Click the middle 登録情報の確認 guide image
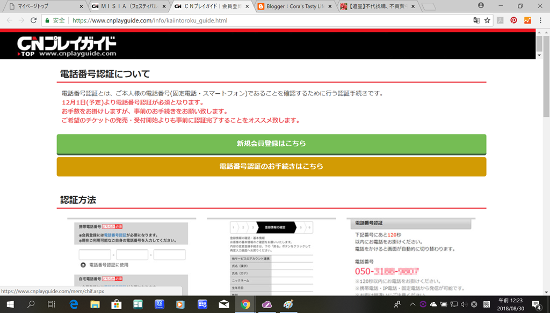 (271, 256)
